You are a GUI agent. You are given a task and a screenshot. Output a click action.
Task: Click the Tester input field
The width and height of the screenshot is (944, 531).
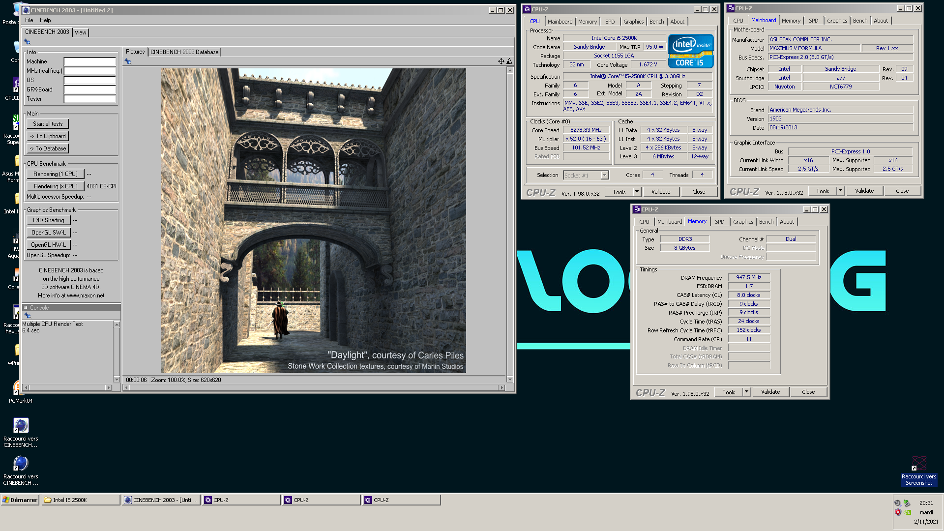tap(89, 99)
